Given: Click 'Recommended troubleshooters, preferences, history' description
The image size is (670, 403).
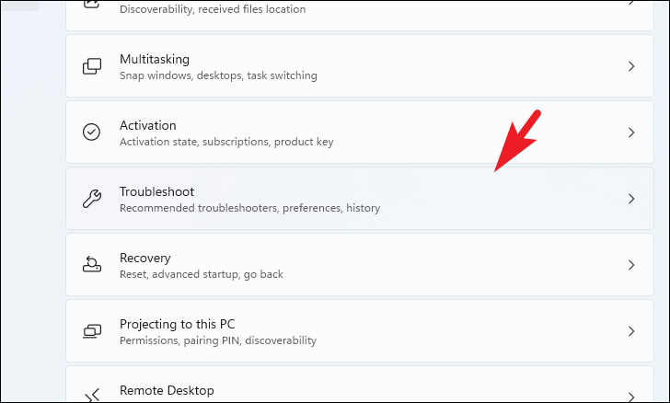Looking at the screenshot, I should coord(250,208).
